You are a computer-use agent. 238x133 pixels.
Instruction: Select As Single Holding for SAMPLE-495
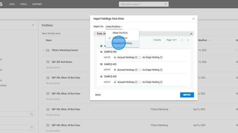pos(140,70)
